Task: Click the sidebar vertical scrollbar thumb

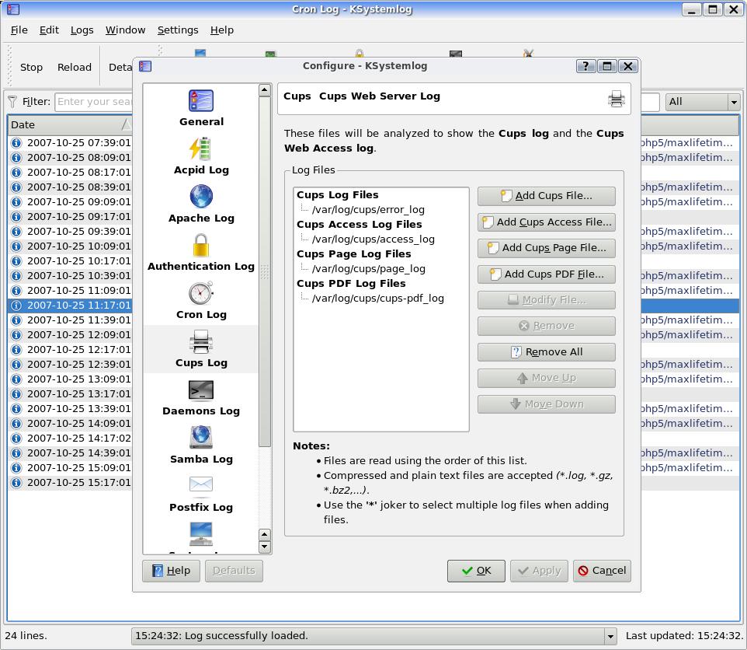Action: coord(265,272)
